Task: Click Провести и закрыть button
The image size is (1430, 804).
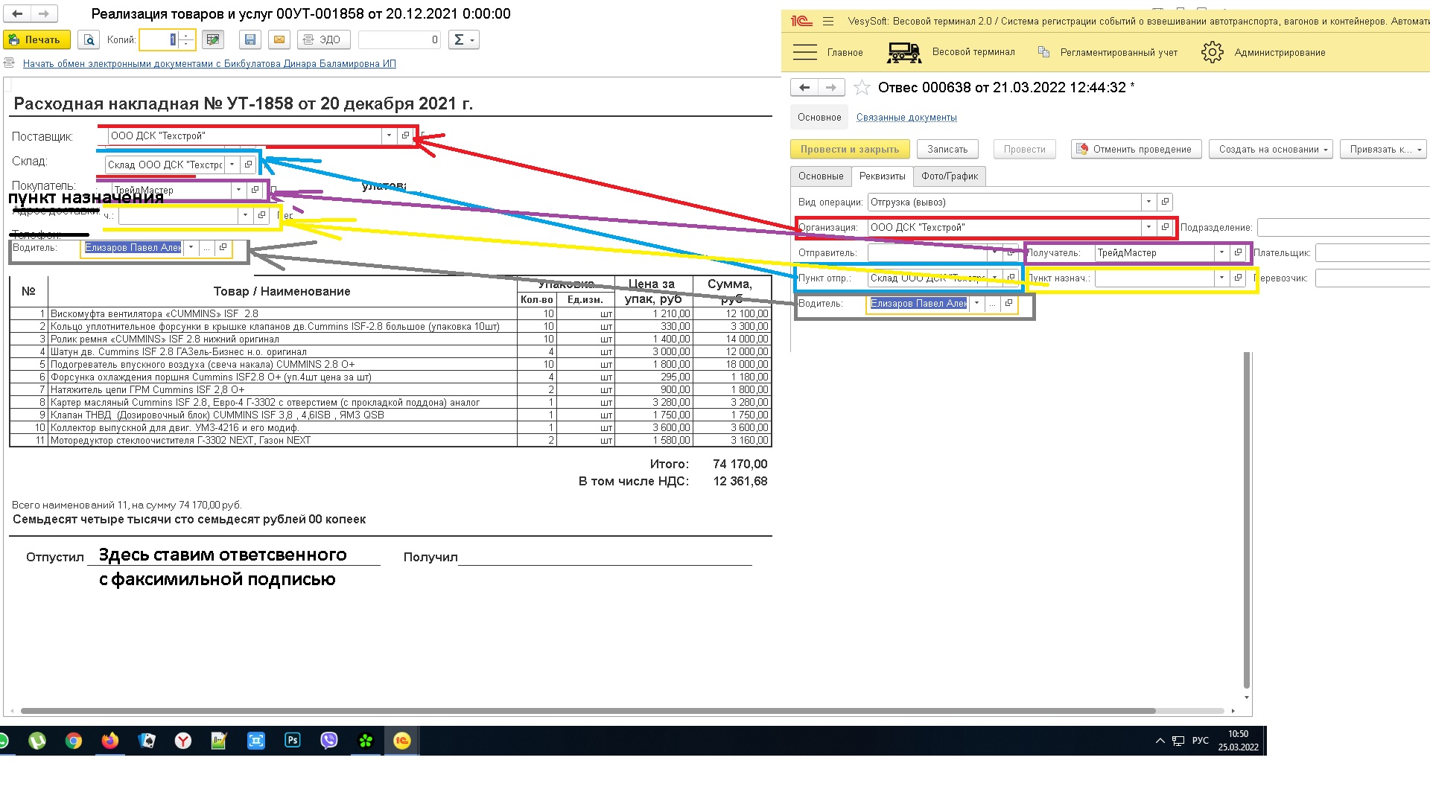Action: point(849,150)
